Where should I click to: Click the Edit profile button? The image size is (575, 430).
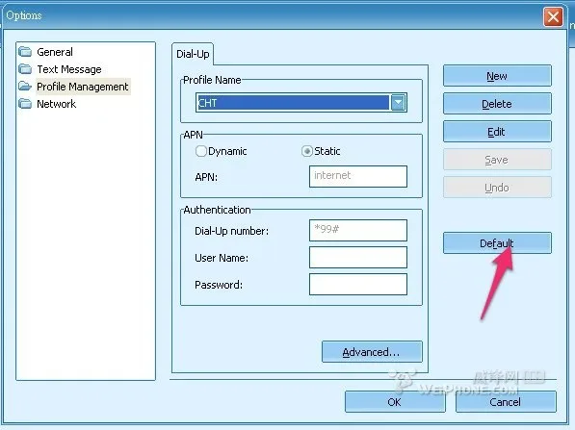[x=497, y=132]
